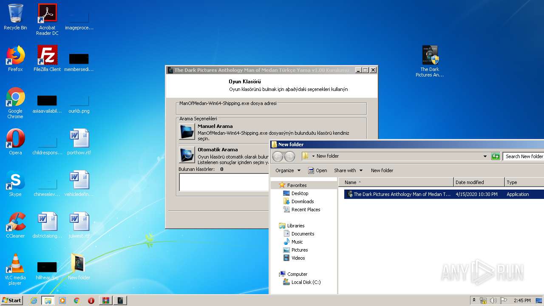Select julwest.rtf document on desktop
This screenshot has height=306, width=544.
[x=79, y=225]
